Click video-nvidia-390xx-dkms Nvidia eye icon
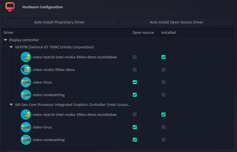The width and height of the screenshot is (237, 152). (26, 69)
